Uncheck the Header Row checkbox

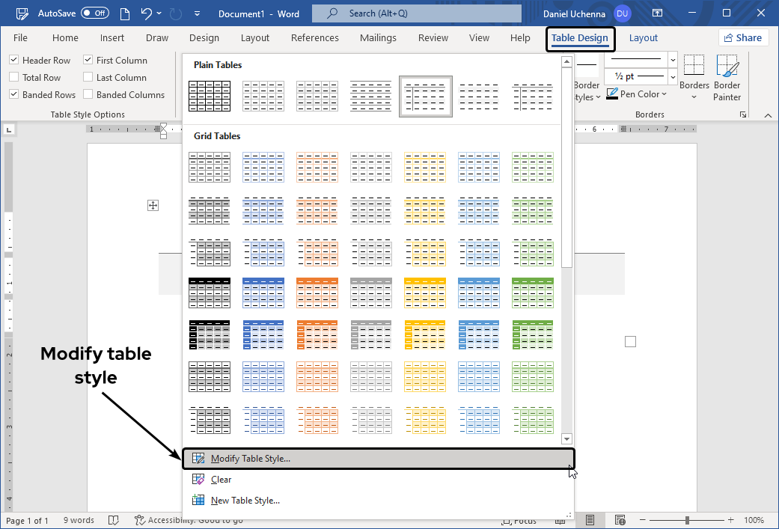click(x=14, y=61)
